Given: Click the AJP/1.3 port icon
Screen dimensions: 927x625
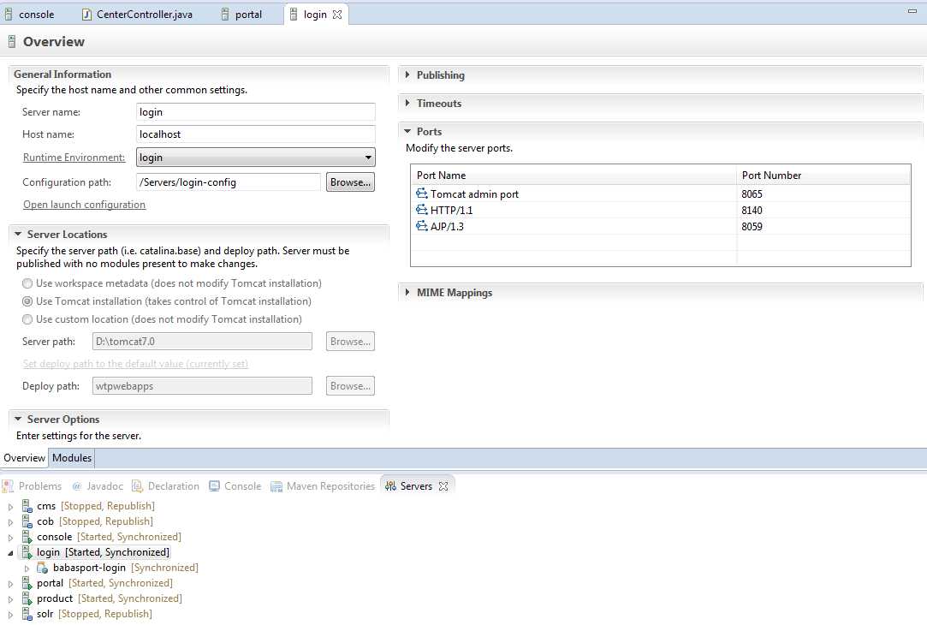Looking at the screenshot, I should click(421, 226).
